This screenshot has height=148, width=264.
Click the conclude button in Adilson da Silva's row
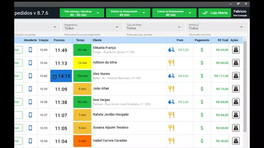[18, 63]
